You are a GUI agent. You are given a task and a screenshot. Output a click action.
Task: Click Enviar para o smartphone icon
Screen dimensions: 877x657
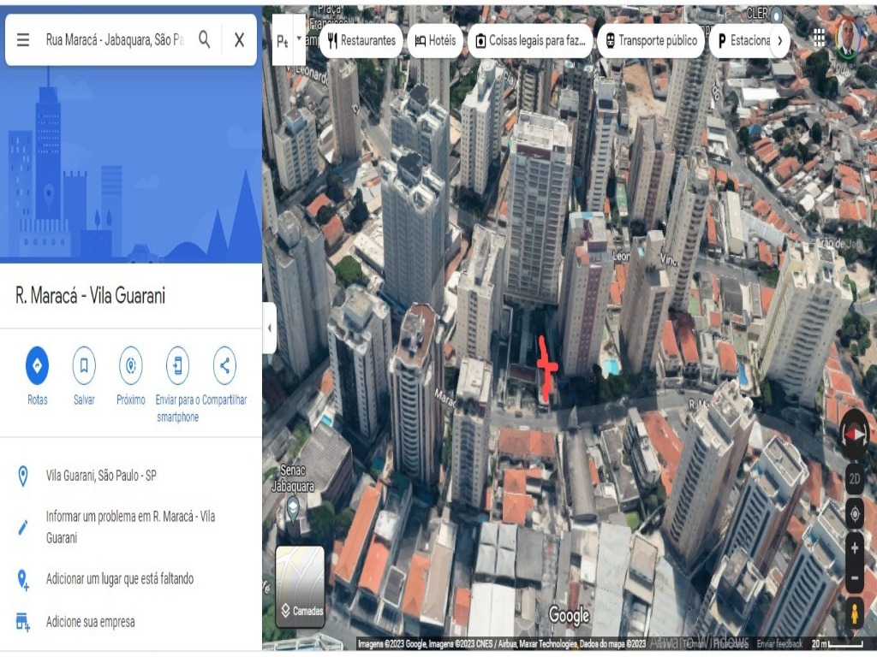(177, 365)
